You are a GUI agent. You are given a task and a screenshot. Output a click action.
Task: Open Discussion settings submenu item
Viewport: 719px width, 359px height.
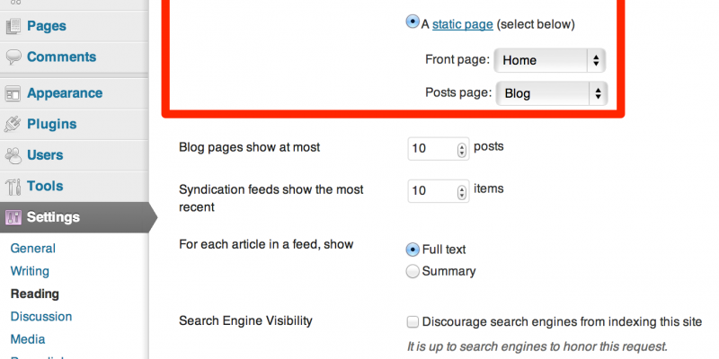[40, 316]
